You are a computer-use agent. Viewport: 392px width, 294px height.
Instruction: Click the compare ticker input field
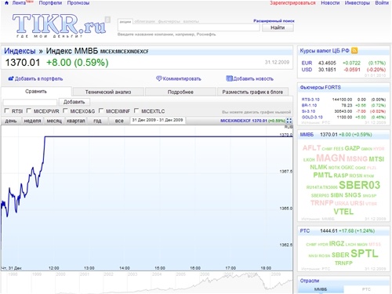[30, 102]
